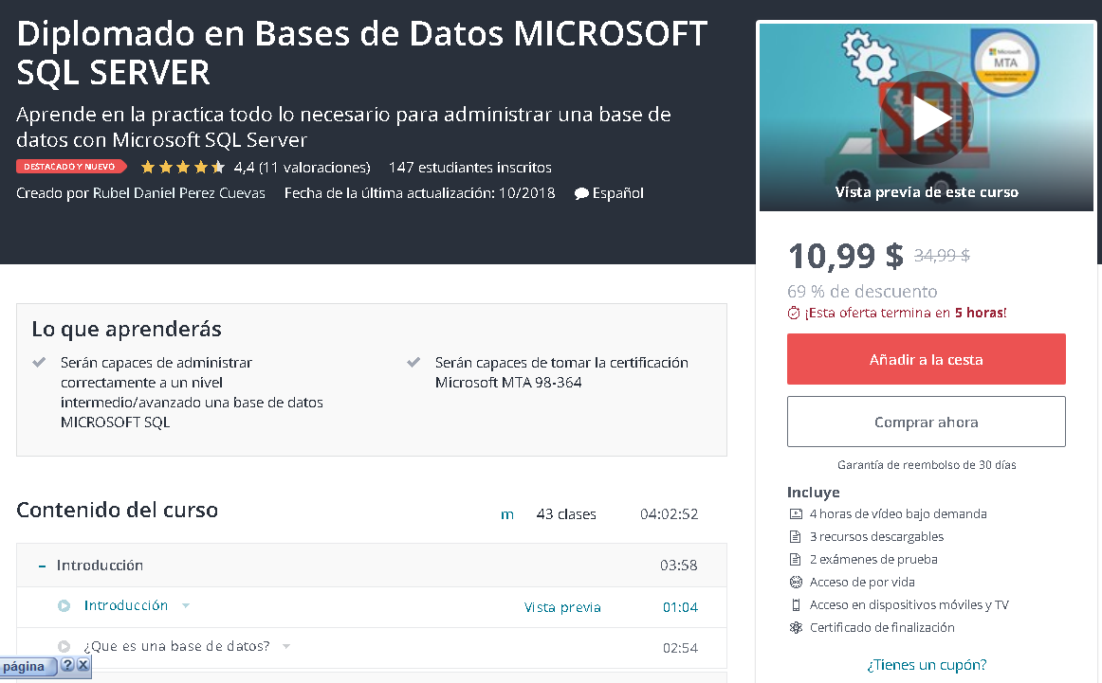
Task: Open the dropdown next to the Introducción lecture
Action: [x=185, y=606]
